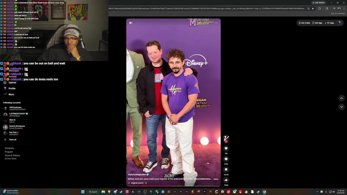Open Lightroom Classic from the taskbar

pyautogui.click(x=175, y=192)
